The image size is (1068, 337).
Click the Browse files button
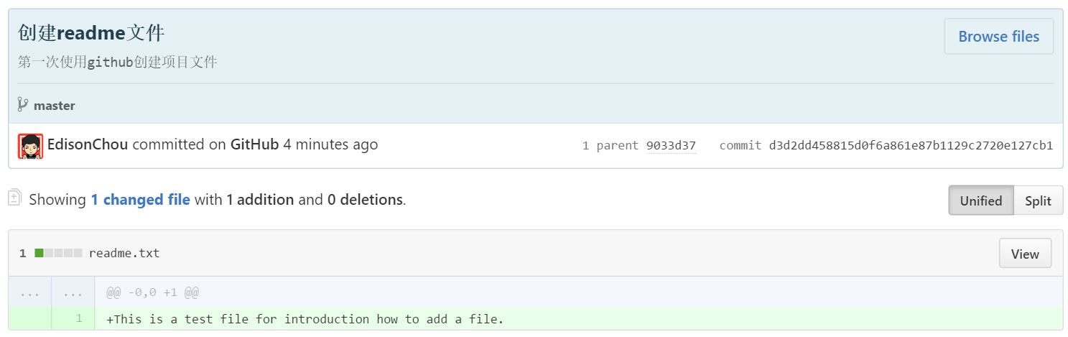pyautogui.click(x=998, y=37)
